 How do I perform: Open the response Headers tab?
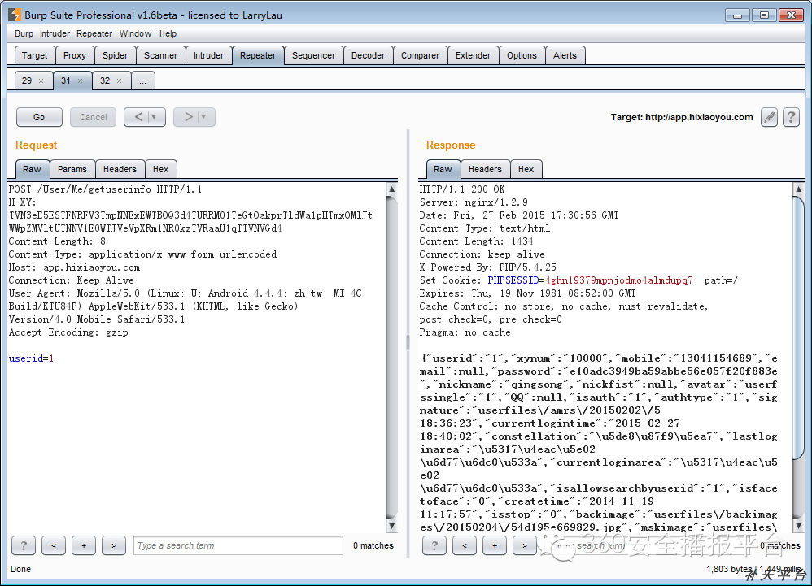[485, 169]
